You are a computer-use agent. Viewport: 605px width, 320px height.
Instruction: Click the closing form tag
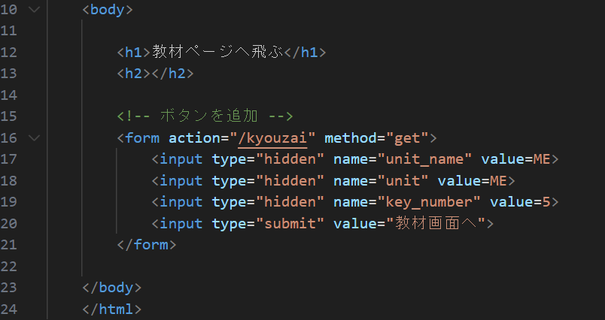pos(147,245)
